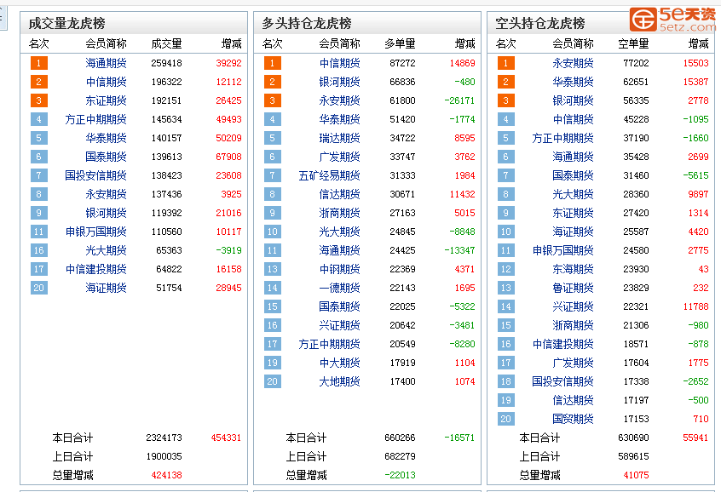Click the 5e天资 site logo
The width and height of the screenshot is (721, 492).
[672, 20]
